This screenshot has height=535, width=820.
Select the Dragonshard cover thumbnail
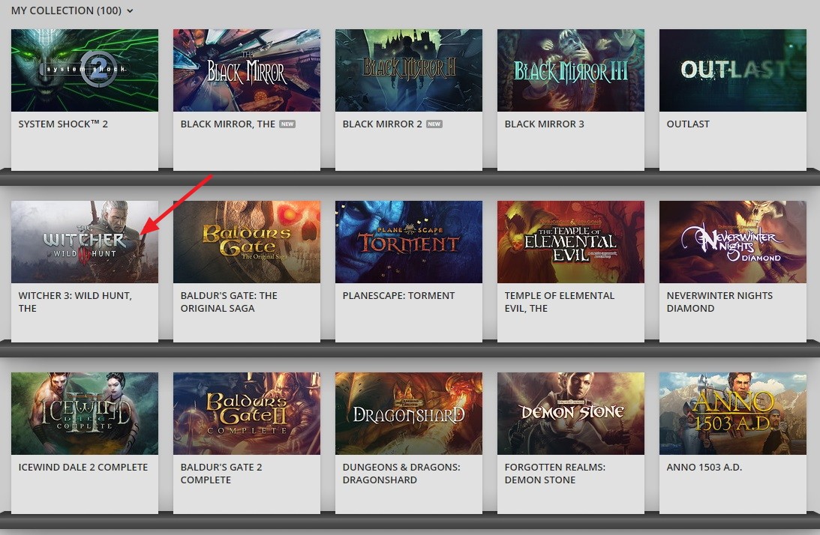409,414
